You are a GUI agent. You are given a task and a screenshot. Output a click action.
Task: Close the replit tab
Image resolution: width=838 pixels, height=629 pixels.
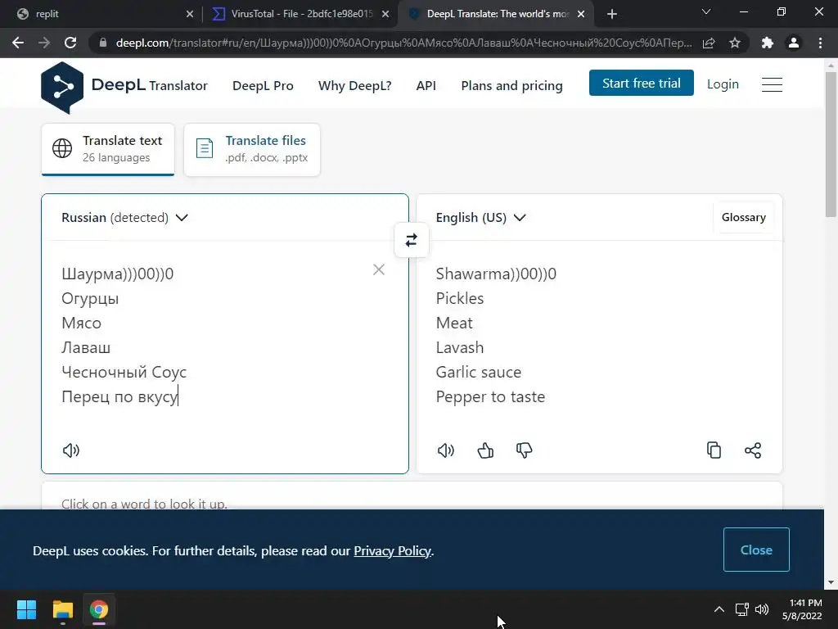pos(190,14)
